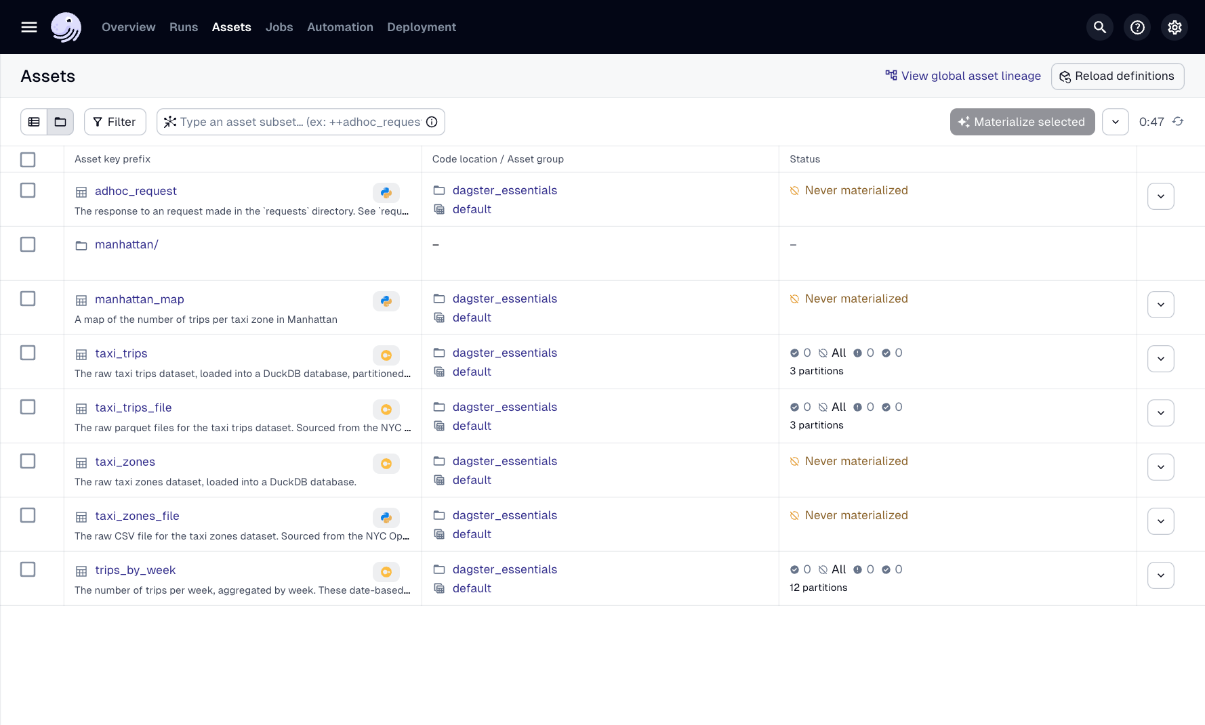Viewport: 1205px width, 725px height.
Task: Click the Dagster octopus logo
Action: pyautogui.click(x=66, y=27)
